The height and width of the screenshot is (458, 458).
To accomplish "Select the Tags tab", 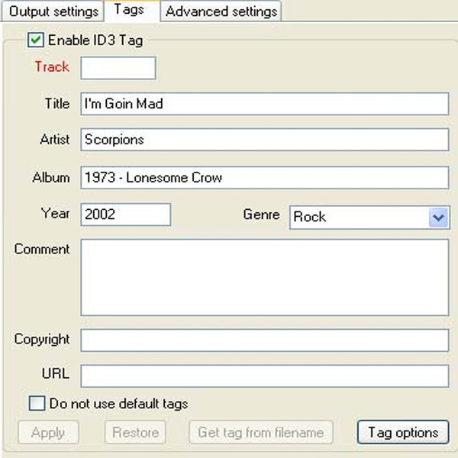I will 132,11.
